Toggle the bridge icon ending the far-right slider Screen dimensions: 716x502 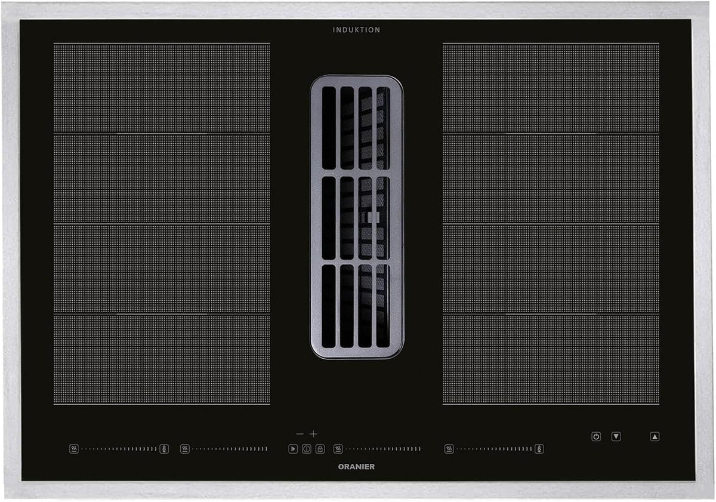[539, 449]
